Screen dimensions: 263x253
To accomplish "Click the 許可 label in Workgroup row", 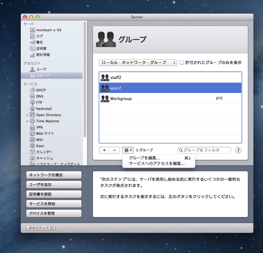I will [219, 98].
